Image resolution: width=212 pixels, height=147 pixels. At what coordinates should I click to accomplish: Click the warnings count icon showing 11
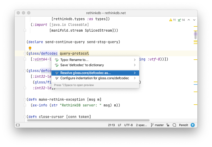[172, 20]
